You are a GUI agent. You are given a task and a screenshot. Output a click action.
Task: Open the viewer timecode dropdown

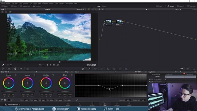(x=81, y=9)
